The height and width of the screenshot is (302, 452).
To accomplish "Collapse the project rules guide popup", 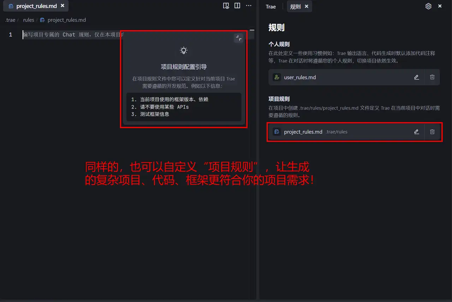I will tap(239, 38).
